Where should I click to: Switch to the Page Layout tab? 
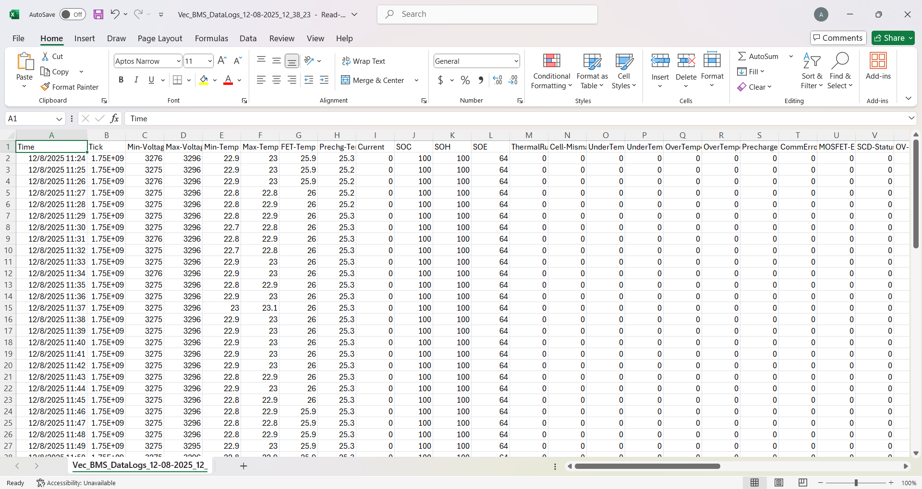coord(160,38)
